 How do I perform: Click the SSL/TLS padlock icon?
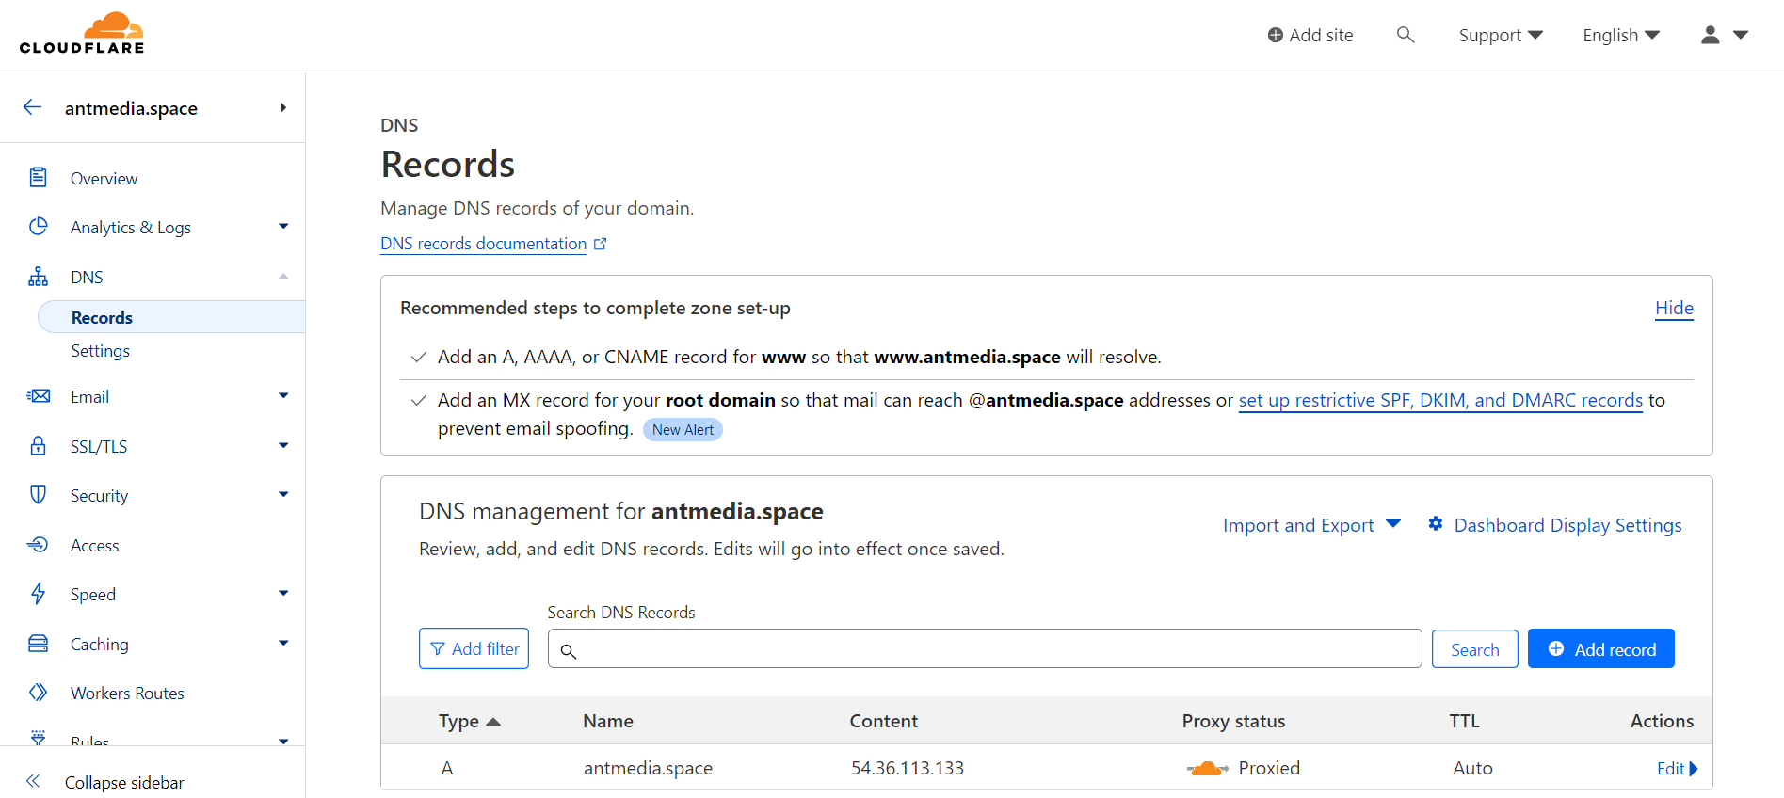point(38,446)
